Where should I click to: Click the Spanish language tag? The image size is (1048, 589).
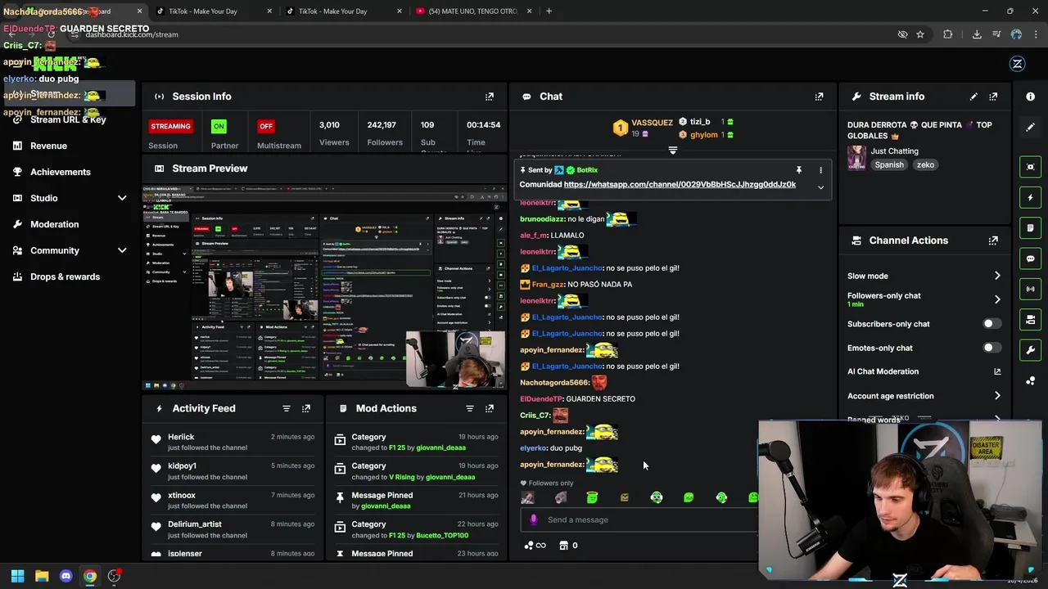pyautogui.click(x=889, y=164)
